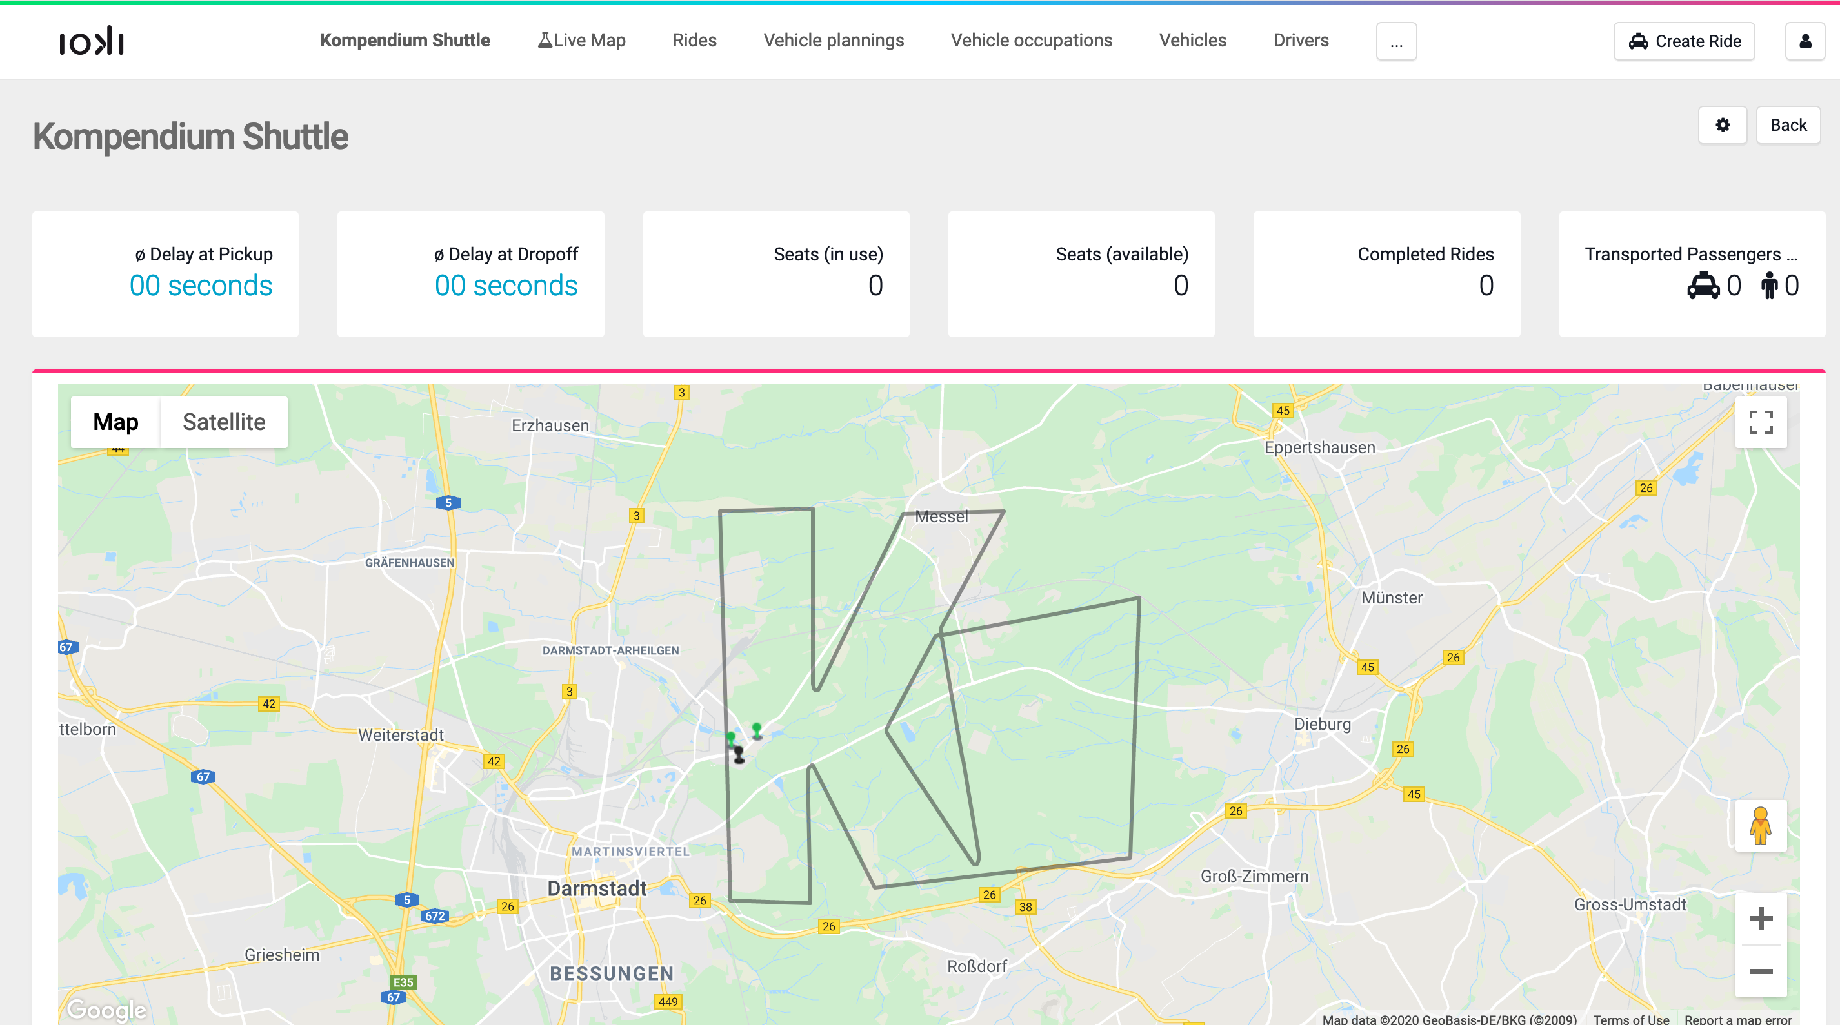Click Create Ride button
Viewport: 1840px width, 1025px height.
1685,41
